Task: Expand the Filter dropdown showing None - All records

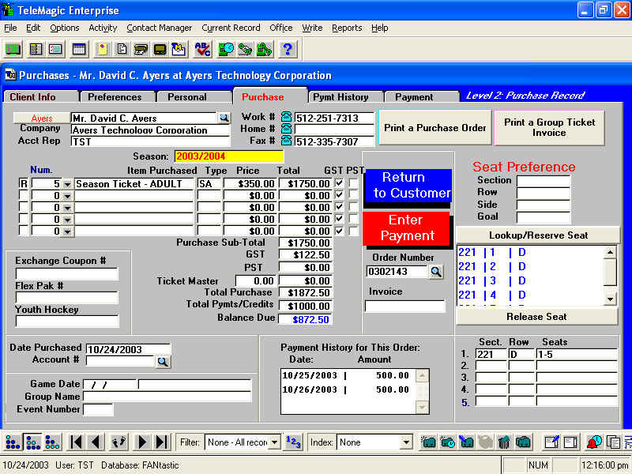Action: [x=274, y=442]
